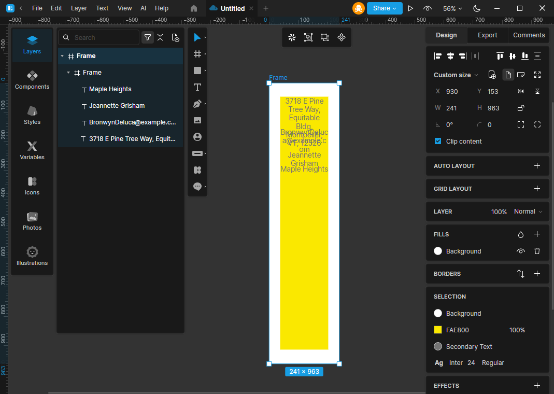Toggle aspect ratio lock
The width and height of the screenshot is (554, 394).
pos(521,108)
